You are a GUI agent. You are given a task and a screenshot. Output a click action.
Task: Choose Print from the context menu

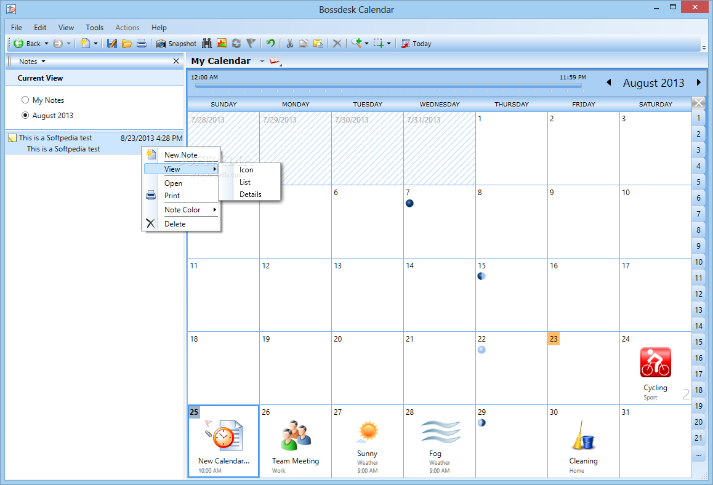[x=181, y=196]
